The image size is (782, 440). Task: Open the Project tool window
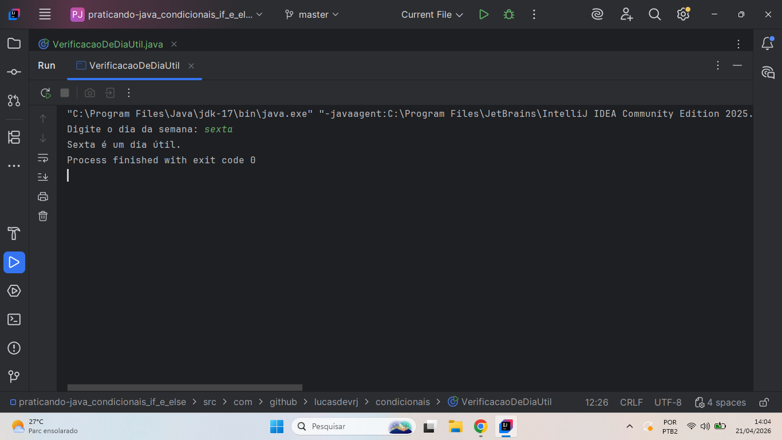[14, 44]
